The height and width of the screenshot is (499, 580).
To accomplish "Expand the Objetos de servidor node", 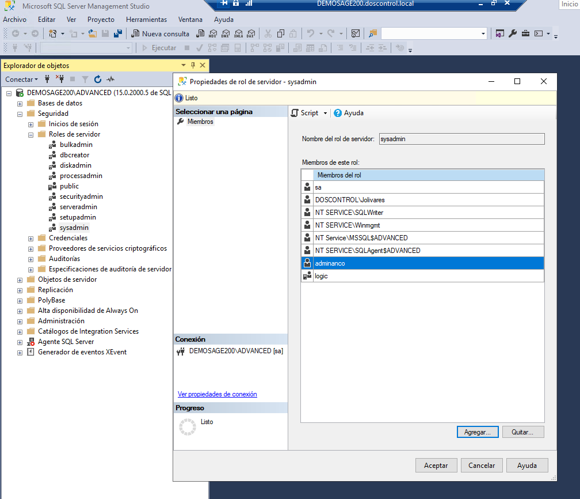I will [20, 280].
